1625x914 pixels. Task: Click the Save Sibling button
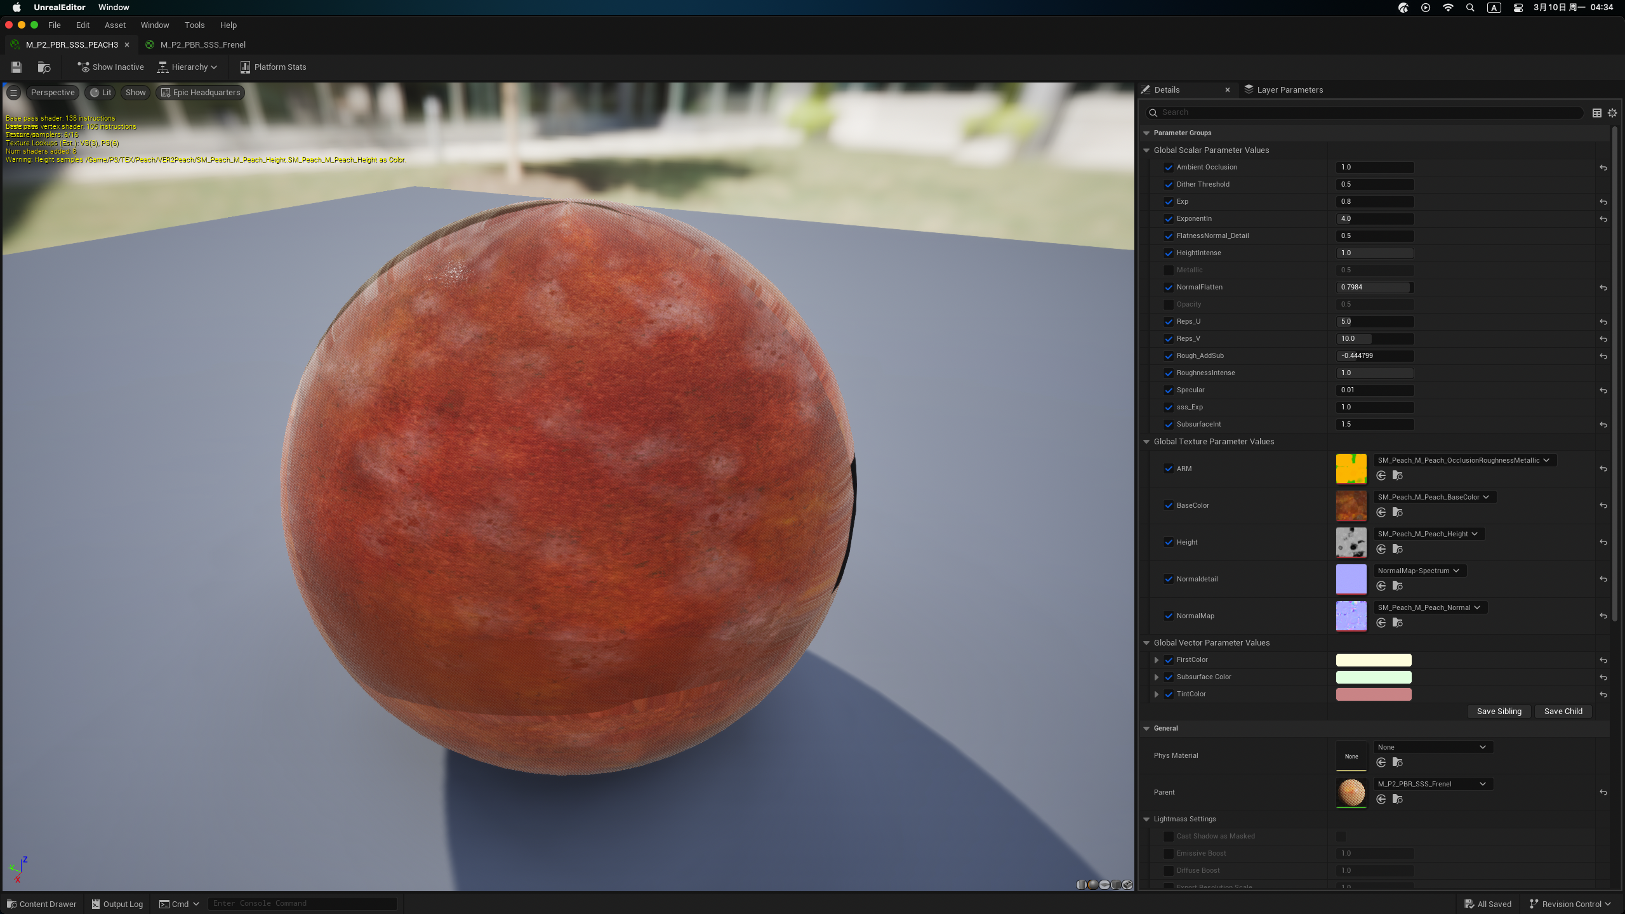[x=1499, y=711]
